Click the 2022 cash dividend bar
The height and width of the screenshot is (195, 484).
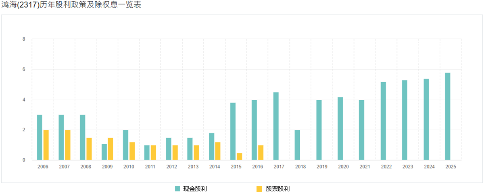(x=383, y=121)
